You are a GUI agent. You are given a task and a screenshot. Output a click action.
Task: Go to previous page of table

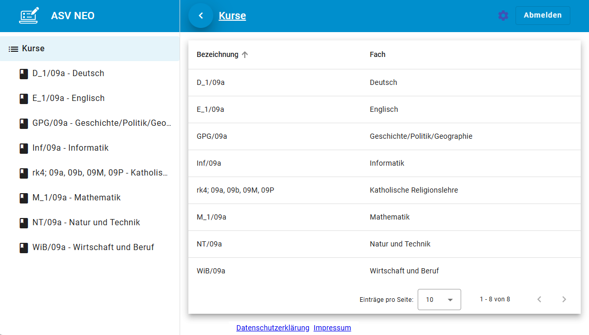(539, 299)
